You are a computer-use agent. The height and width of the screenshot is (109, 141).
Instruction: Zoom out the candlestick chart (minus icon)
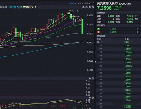click(x=83, y=7)
